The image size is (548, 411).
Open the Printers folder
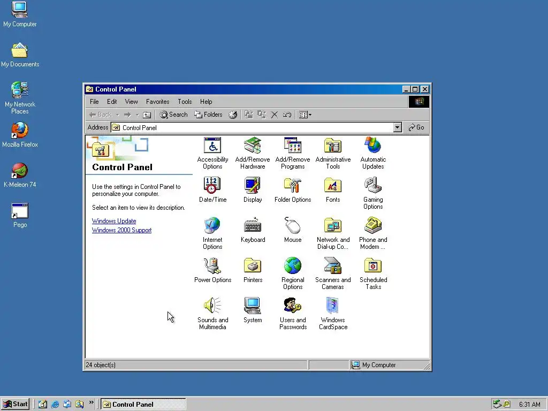pyautogui.click(x=253, y=270)
